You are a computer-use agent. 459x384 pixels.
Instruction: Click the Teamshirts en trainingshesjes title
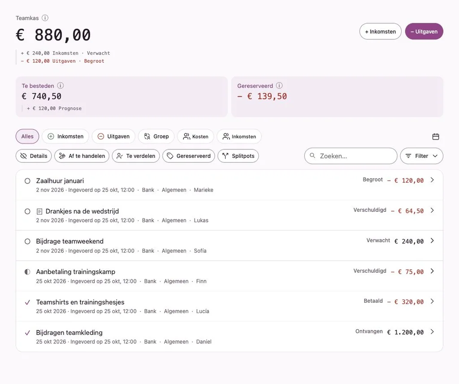[x=80, y=302]
